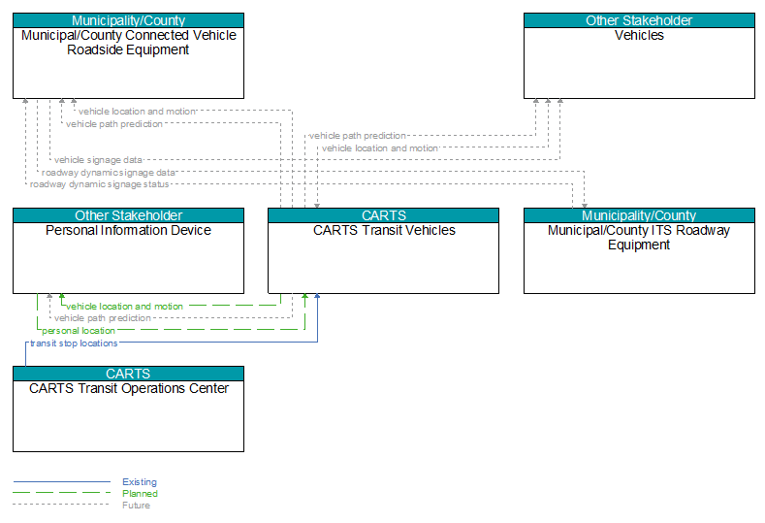Select the Other Stakeholder Vehicles box
The width and height of the screenshot is (765, 523).
click(639, 55)
